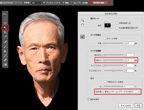
Task: Select the Move tool
Action: [5, 14]
